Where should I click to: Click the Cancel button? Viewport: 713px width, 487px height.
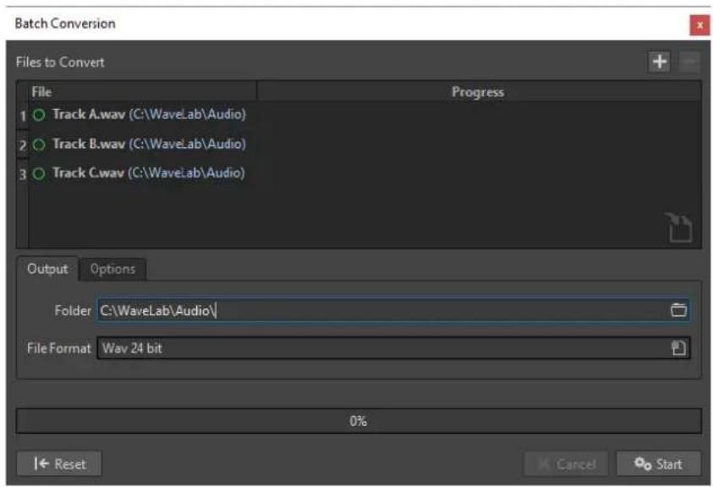pyautogui.click(x=566, y=464)
